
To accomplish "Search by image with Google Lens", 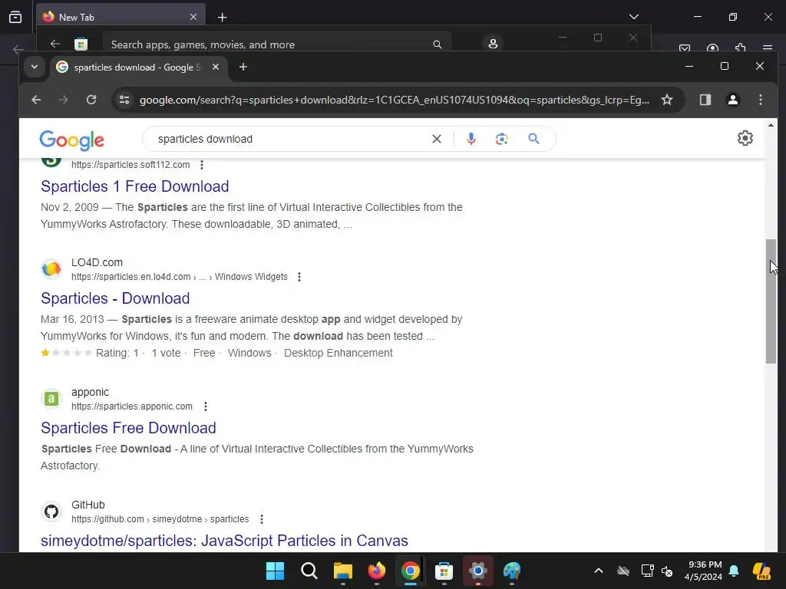I will click(502, 139).
